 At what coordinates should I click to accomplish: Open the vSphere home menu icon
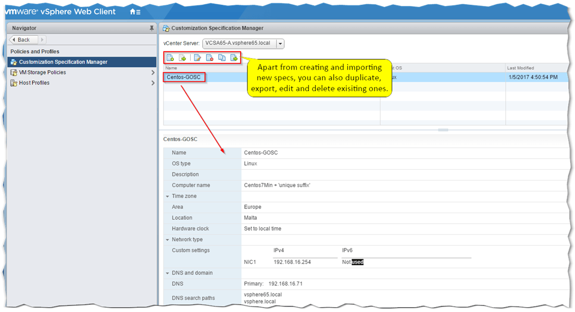pyautogui.click(x=135, y=12)
